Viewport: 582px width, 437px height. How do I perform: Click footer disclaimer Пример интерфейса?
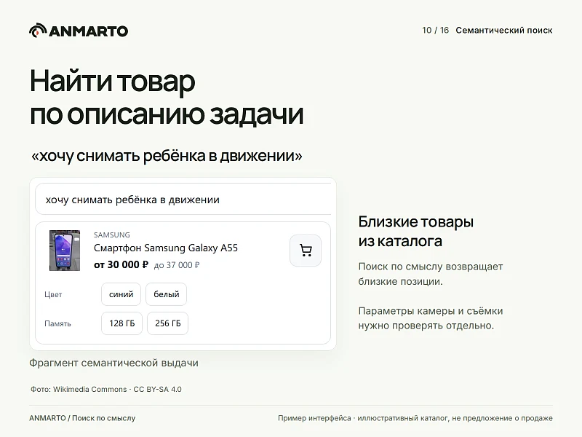tap(415, 418)
